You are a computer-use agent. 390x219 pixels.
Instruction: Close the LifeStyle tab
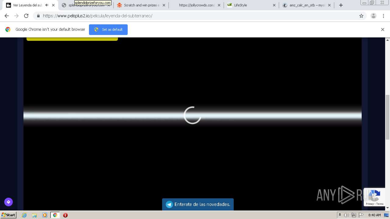point(274,5)
